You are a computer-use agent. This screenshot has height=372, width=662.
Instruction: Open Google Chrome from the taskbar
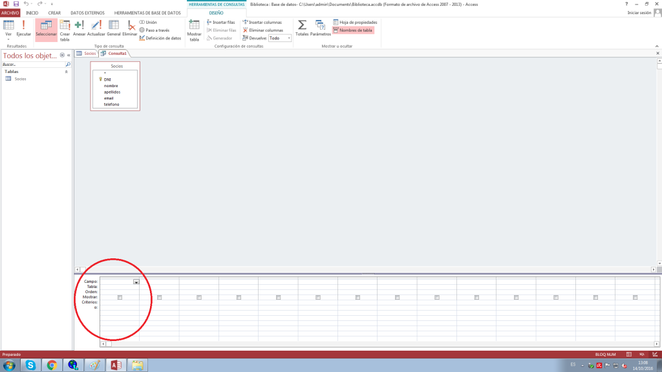(x=51, y=365)
